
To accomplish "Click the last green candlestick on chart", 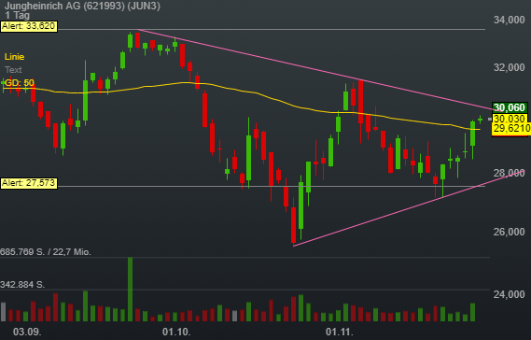I will pos(480,119).
